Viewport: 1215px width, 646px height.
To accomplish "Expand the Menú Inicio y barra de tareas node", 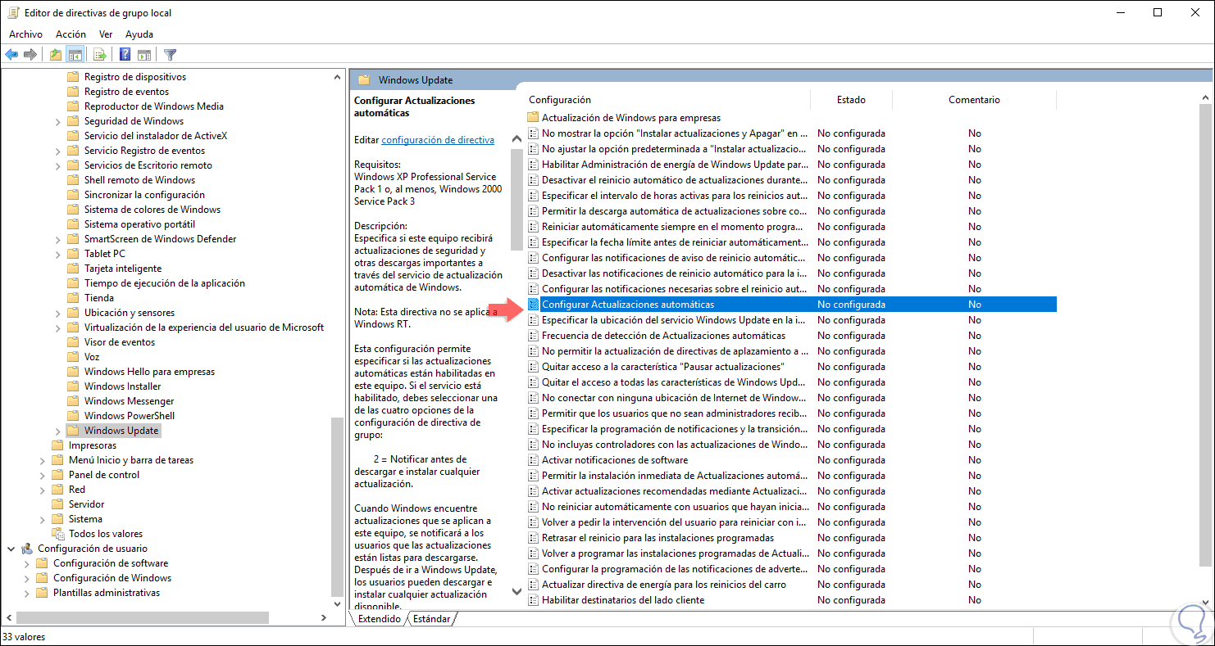I will point(42,460).
